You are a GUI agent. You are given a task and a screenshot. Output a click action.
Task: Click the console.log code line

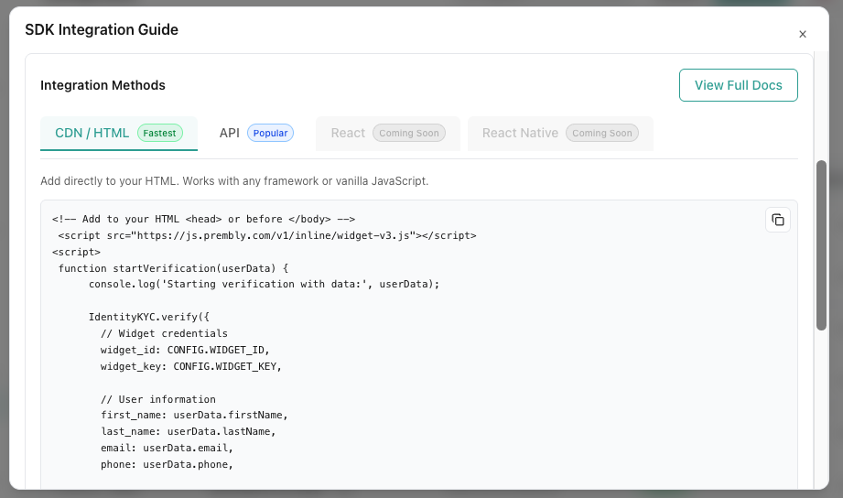pos(264,284)
